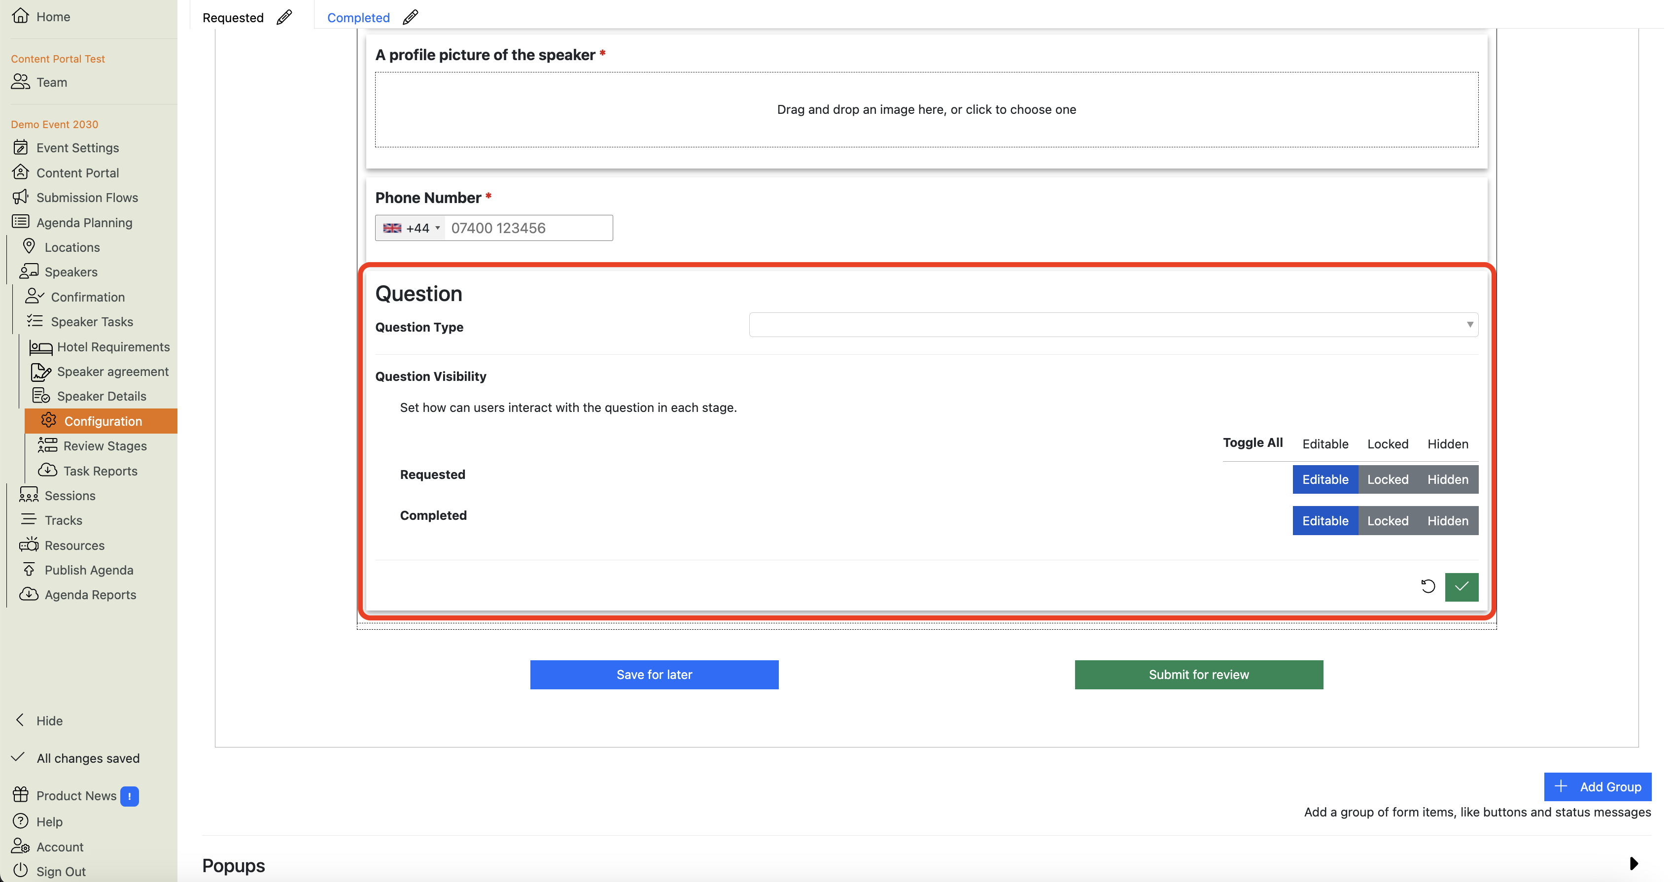Open the +44 country code selector
This screenshot has width=1672, height=882.
(x=411, y=228)
